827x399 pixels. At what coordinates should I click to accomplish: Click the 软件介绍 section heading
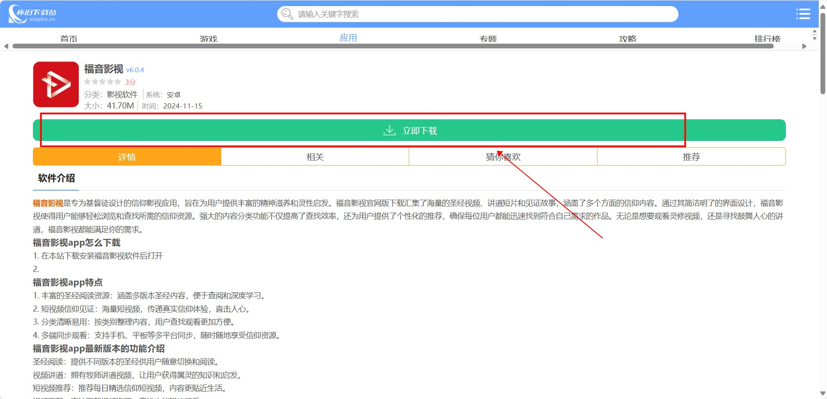tap(56, 178)
